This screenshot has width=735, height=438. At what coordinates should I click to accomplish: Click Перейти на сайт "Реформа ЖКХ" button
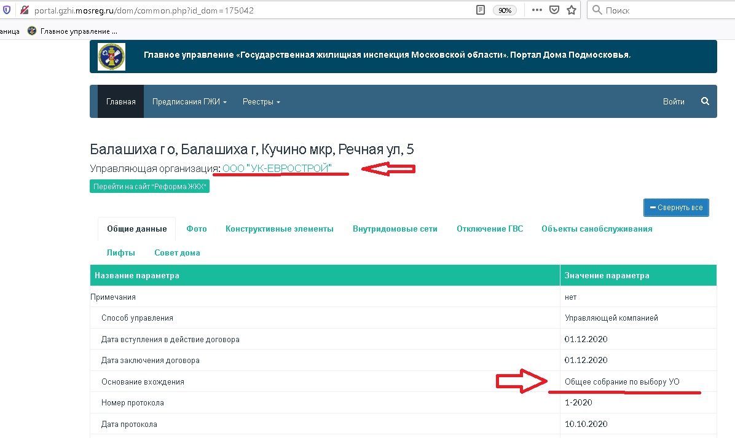tap(149, 187)
